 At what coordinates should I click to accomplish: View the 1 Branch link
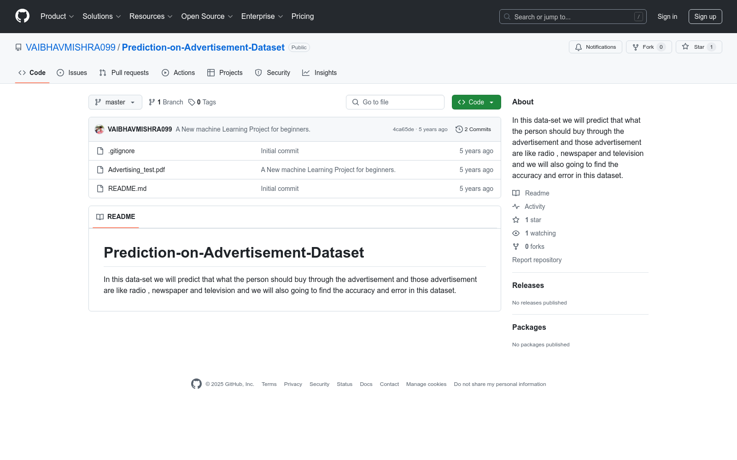point(166,102)
